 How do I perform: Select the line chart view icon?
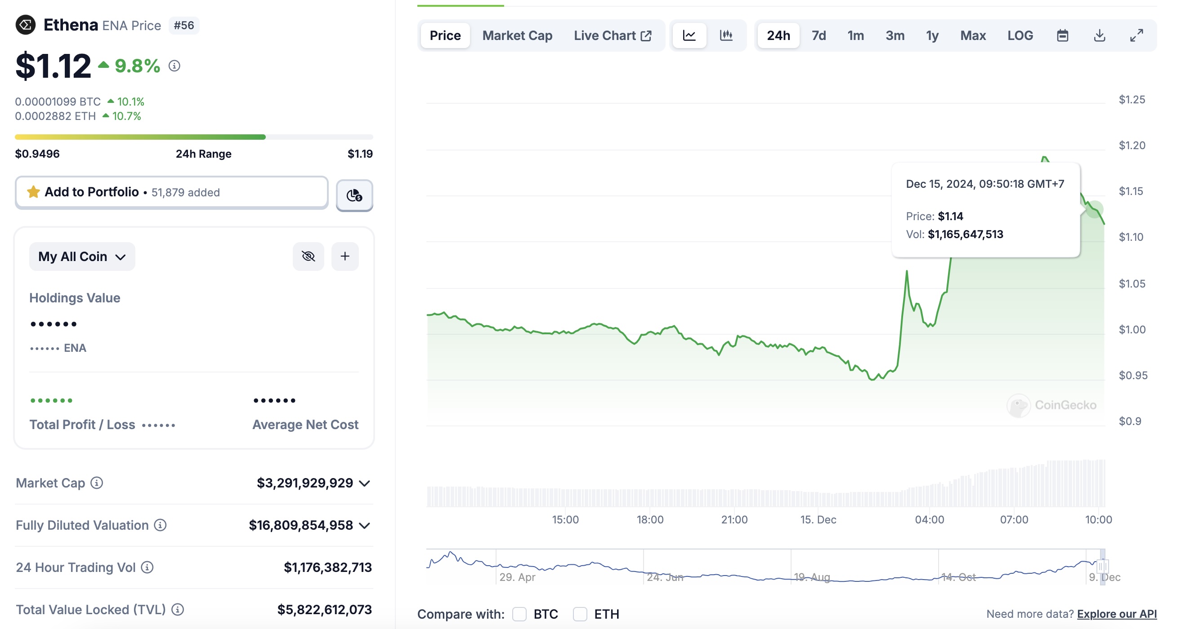point(689,35)
